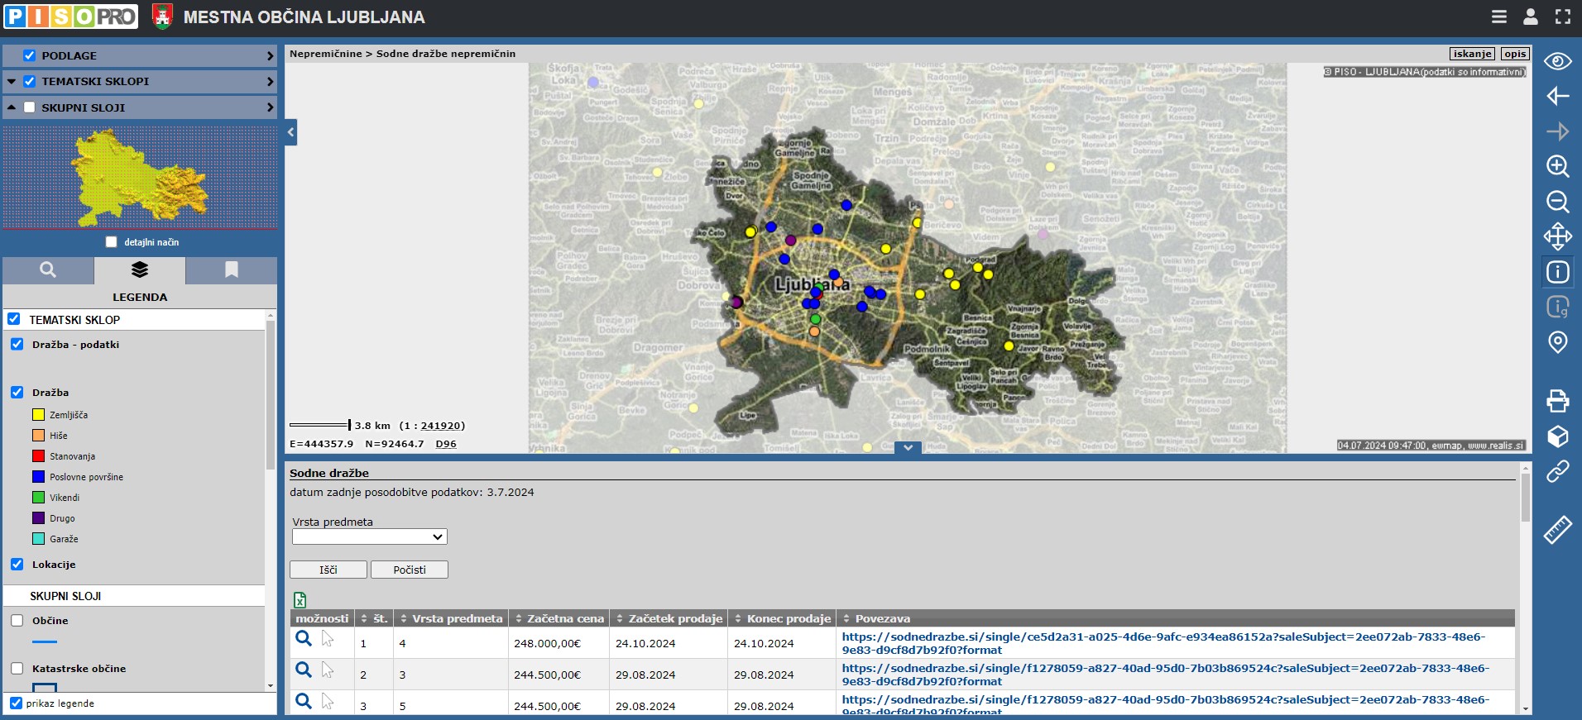
Task: Go back to previous map view
Action: [1557, 96]
